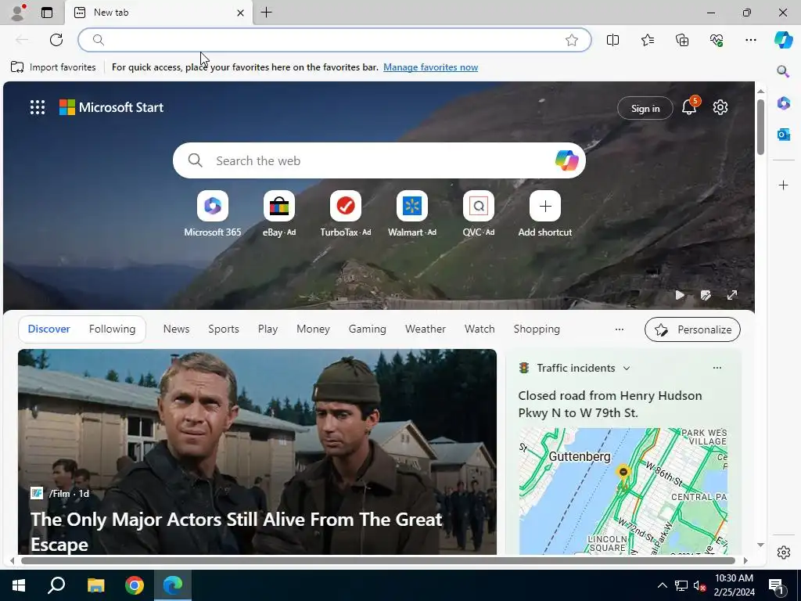Screen dimensions: 801x601
Task: Open sidebar Search icon
Action: [x=783, y=71]
